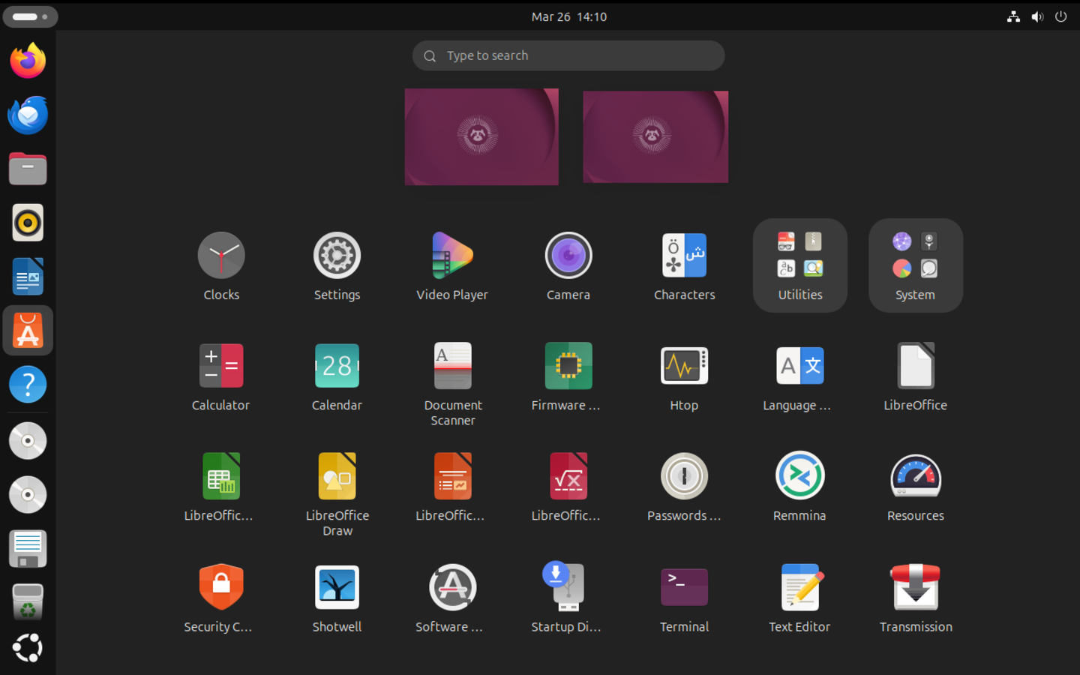Launch the Terminal
Viewport: 1080px width, 675px height.
coord(683,586)
